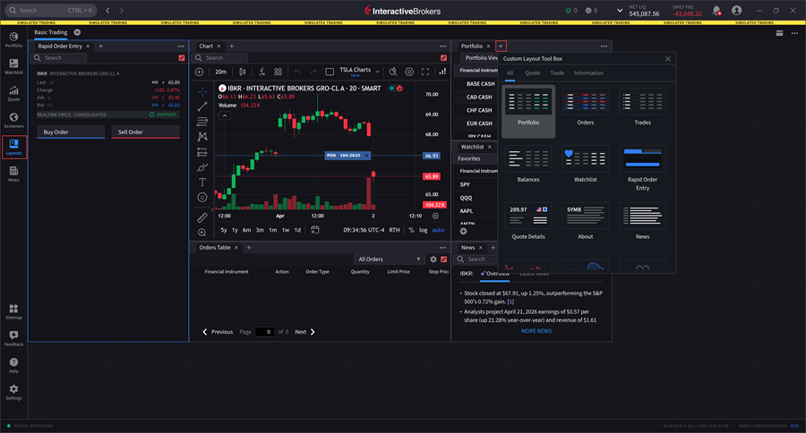Select the trend line drawing tool

[202, 106]
